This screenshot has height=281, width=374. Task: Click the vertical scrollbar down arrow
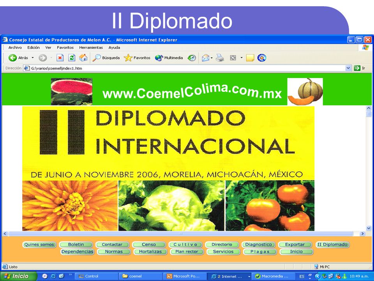369,228
